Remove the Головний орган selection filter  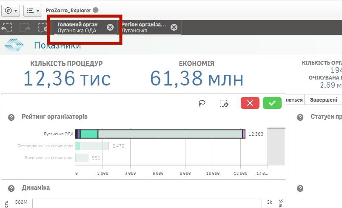(x=110, y=27)
